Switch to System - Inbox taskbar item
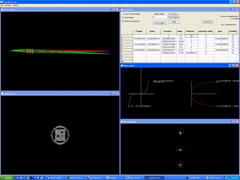This screenshot has width=240, height=180. pyautogui.click(x=55, y=178)
